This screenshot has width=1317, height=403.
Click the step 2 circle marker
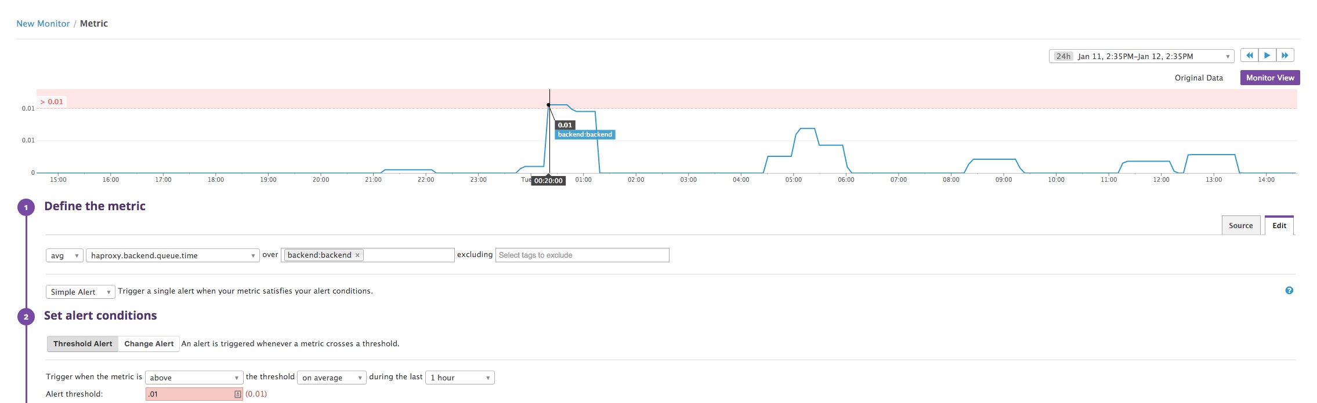tap(26, 317)
